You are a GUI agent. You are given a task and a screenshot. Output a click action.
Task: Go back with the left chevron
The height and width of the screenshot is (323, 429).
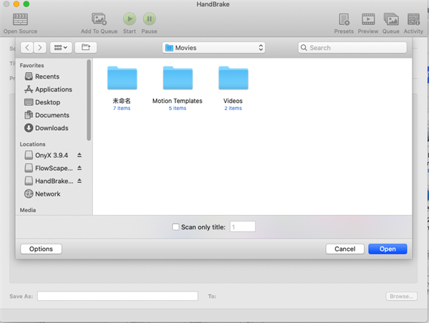tap(27, 48)
